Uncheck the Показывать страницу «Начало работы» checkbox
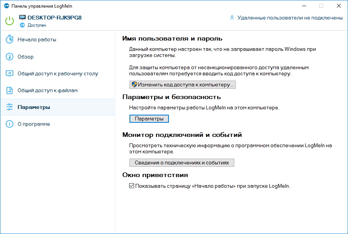The width and height of the screenshot is (348, 234). click(132, 186)
